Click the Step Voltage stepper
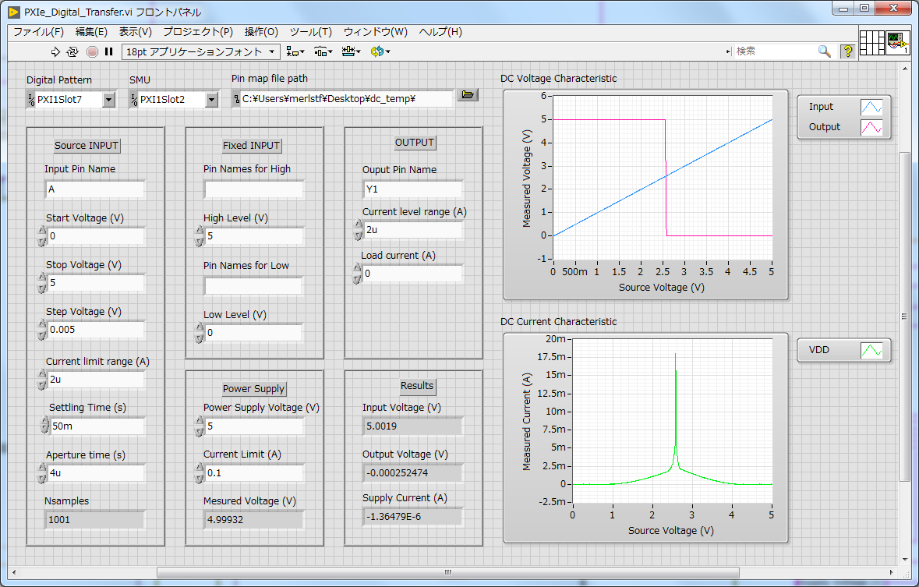Image resolution: width=919 pixels, height=587 pixels. (42, 330)
